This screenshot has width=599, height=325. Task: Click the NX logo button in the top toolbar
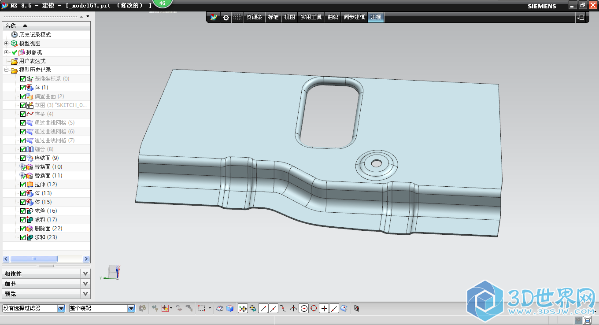(x=214, y=17)
